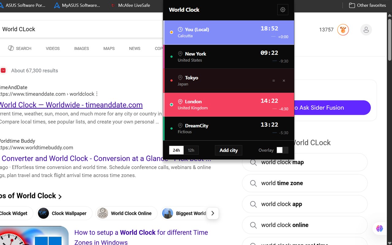
Task: Switch to 24h time format
Action: click(x=176, y=150)
